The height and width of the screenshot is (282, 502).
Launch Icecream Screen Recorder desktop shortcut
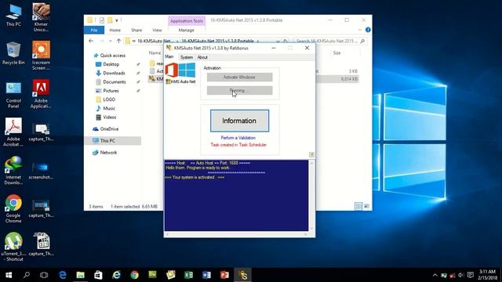coord(41,56)
